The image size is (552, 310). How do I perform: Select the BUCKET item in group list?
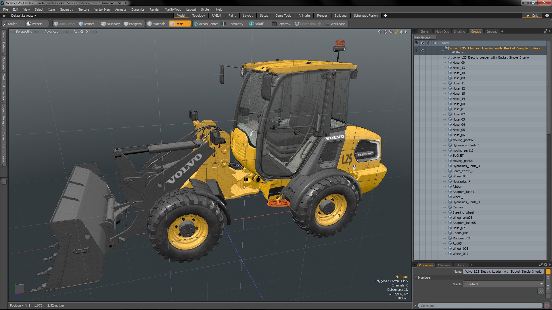point(458,156)
